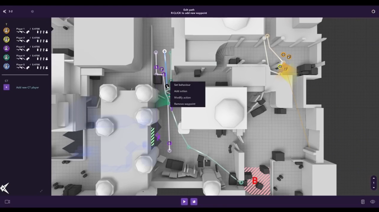Increase map floor level with up arrow
Screen dimensions: 379x212
pyautogui.click(x=373, y=178)
